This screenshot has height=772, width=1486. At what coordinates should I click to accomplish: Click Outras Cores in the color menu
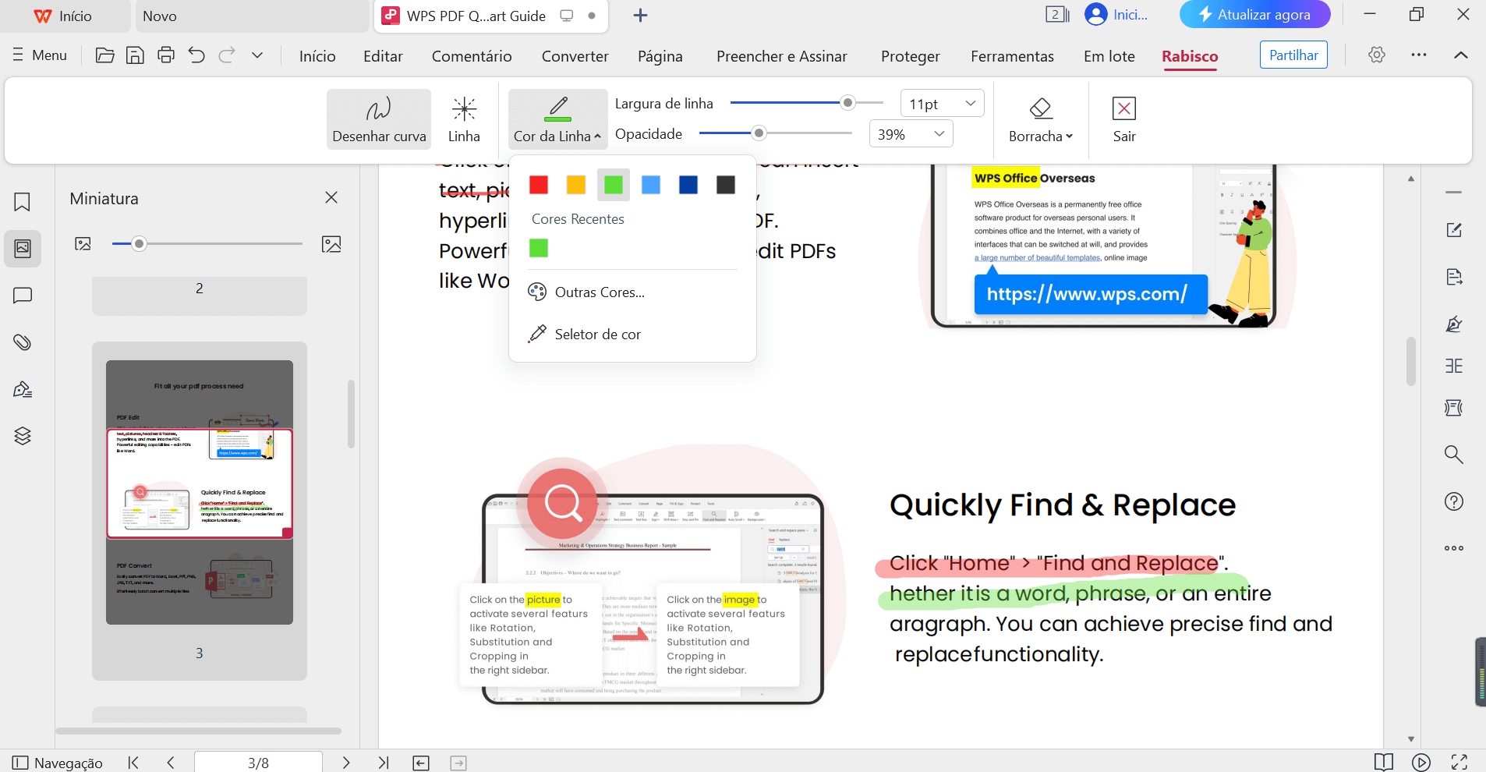(x=599, y=292)
